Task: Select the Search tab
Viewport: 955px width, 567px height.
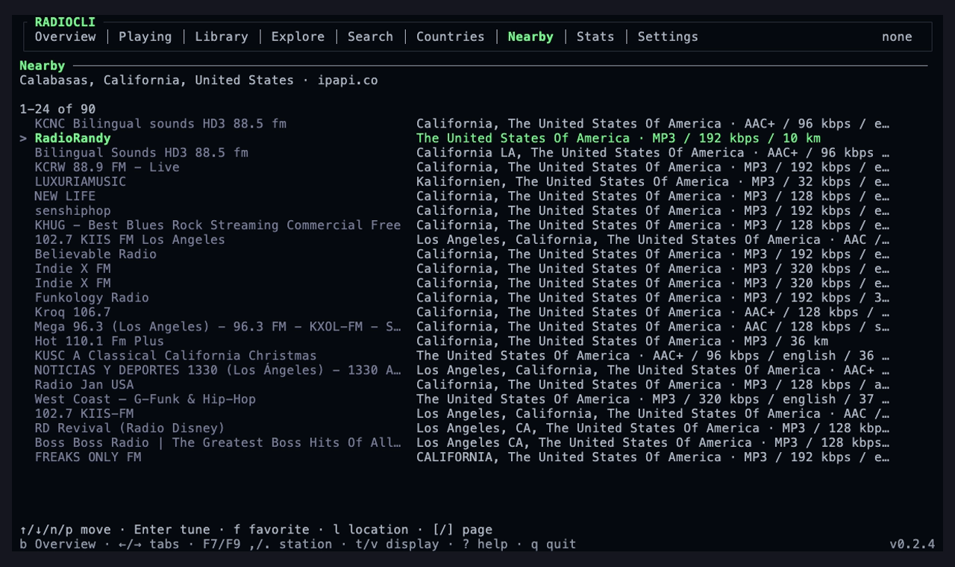Action: coord(370,37)
